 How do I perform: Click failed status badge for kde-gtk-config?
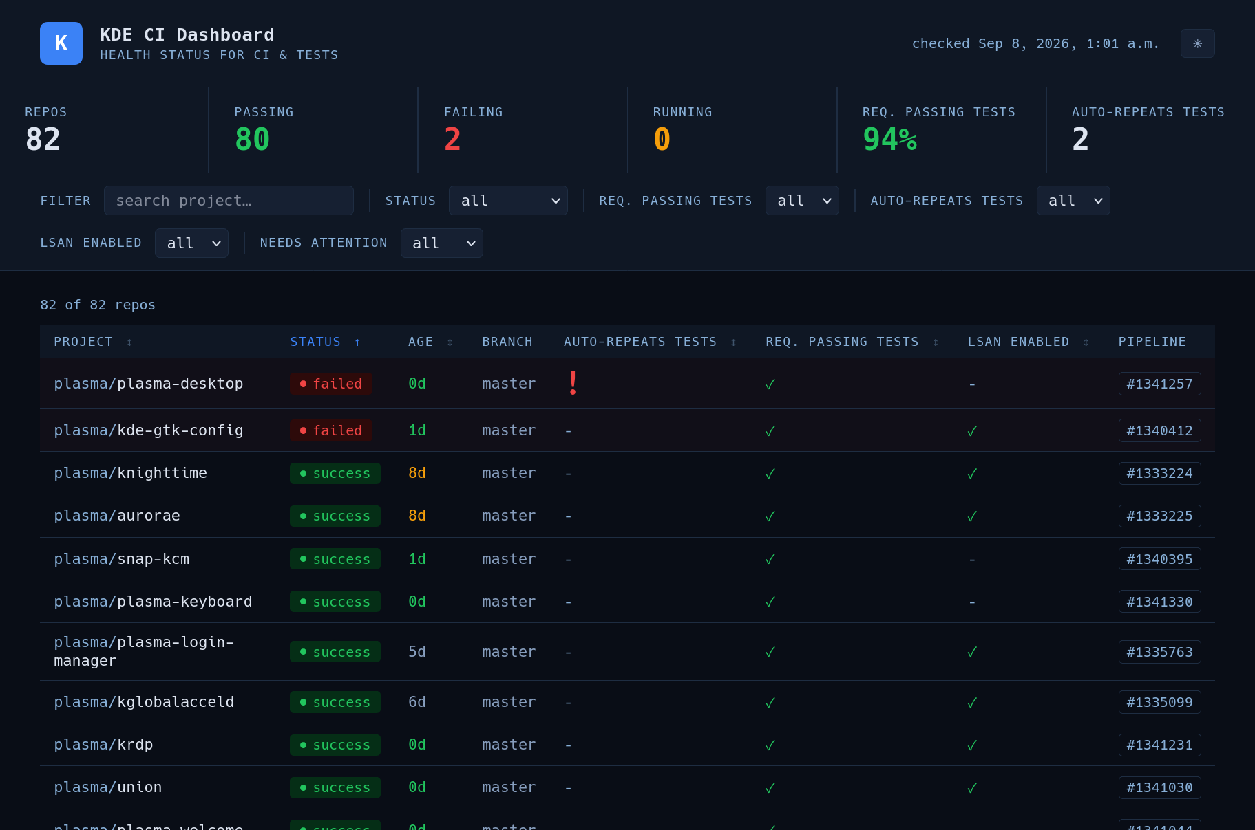click(x=331, y=430)
